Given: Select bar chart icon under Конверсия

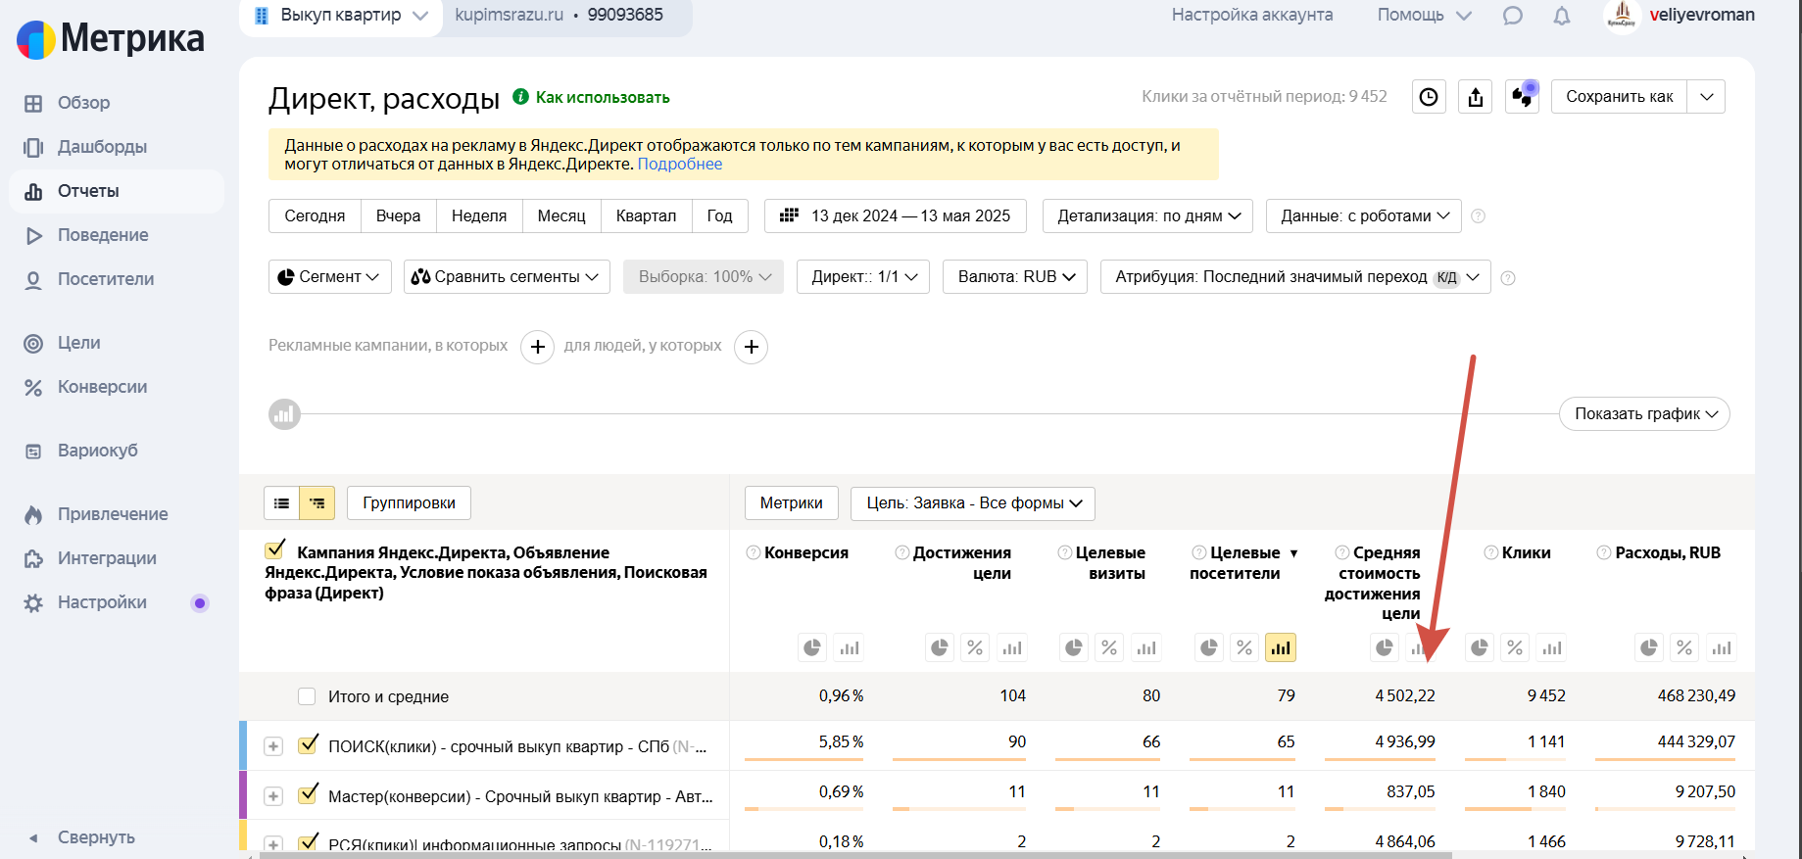Looking at the screenshot, I should tap(849, 647).
